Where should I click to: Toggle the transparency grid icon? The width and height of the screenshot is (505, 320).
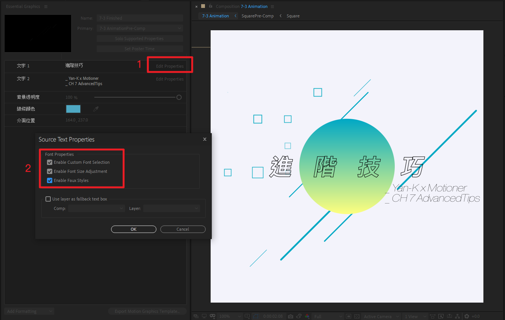point(357,316)
